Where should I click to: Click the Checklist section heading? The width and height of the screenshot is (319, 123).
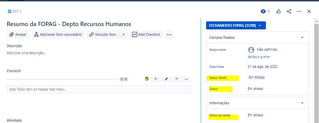tap(14, 71)
